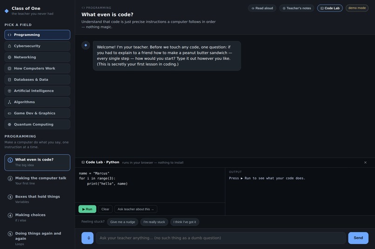
Task: Toggle Read aloud
Action: coord(262,8)
